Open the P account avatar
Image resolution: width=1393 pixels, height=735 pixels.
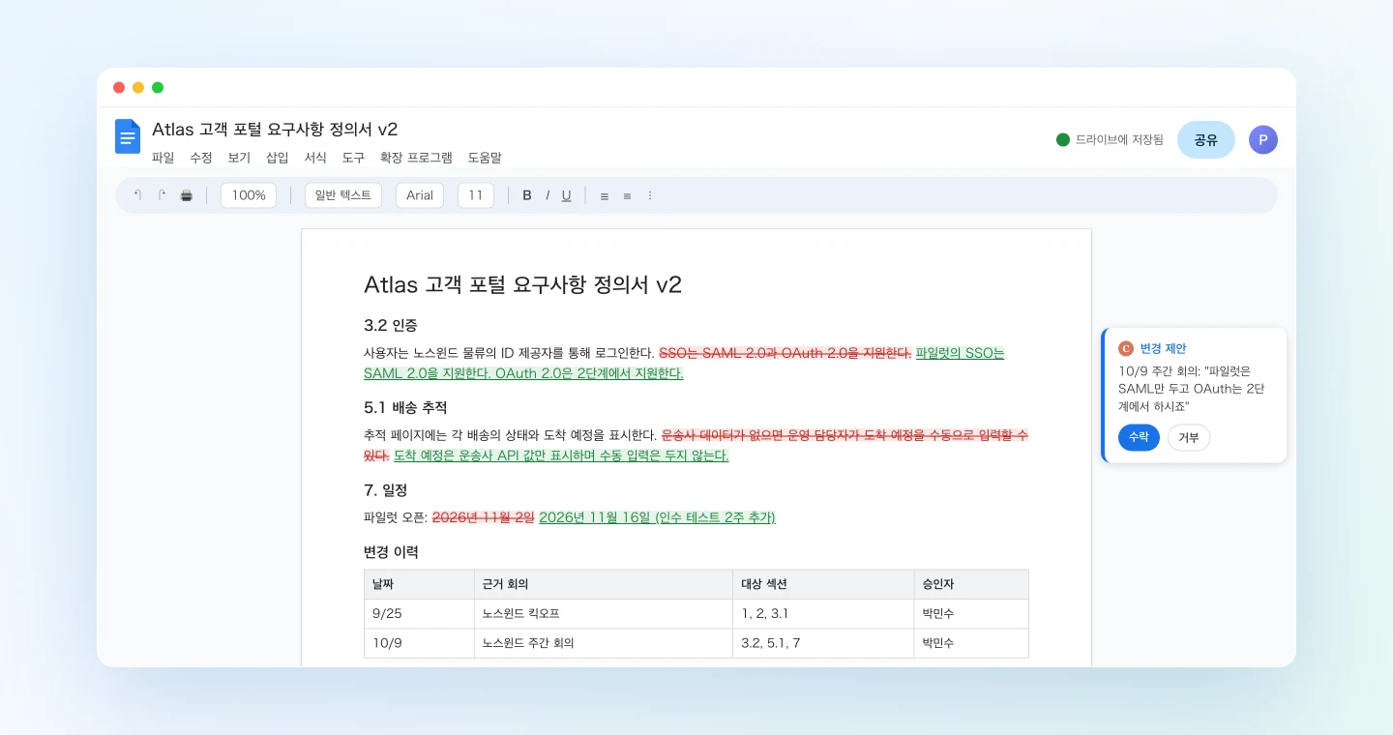click(1262, 139)
